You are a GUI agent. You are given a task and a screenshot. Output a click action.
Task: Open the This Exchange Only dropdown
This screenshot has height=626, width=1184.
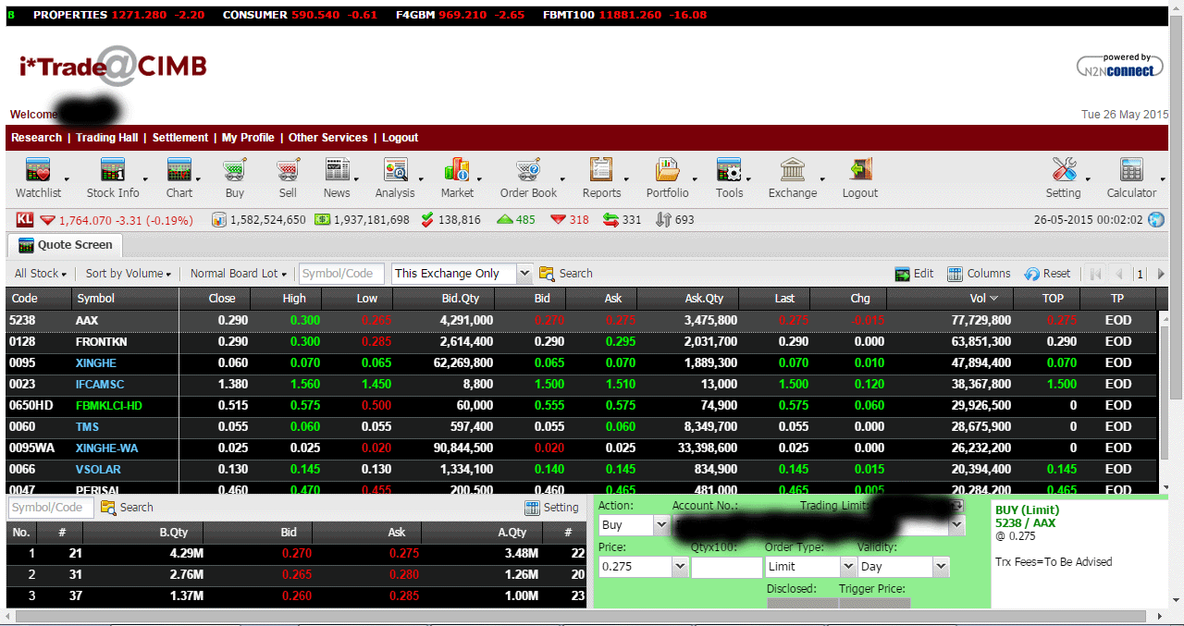[x=524, y=274]
